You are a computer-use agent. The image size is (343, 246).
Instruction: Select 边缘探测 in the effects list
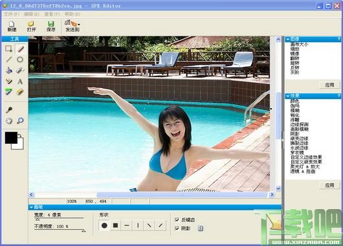299,124
